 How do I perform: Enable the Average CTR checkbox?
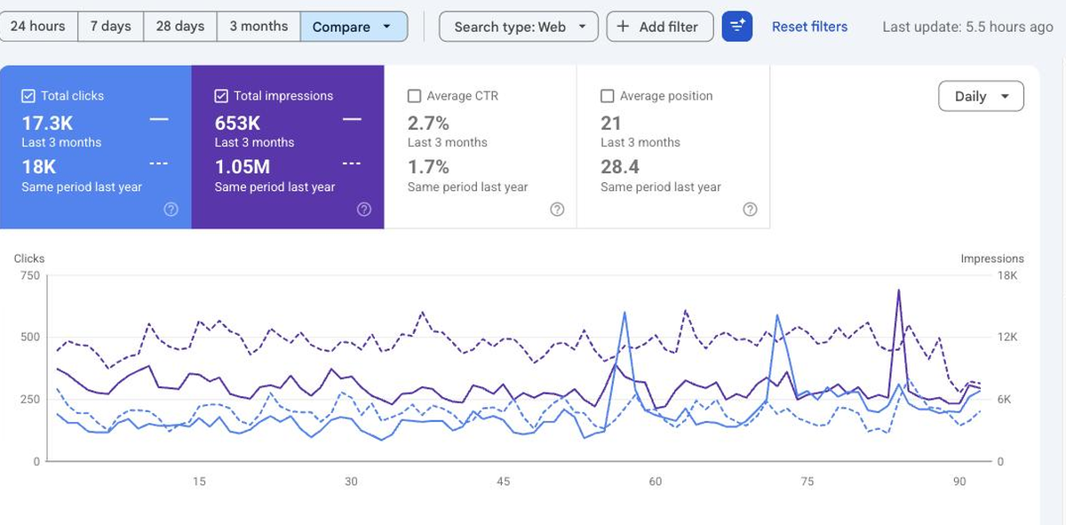click(414, 96)
